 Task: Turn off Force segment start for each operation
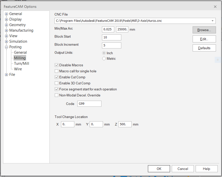point(57,89)
